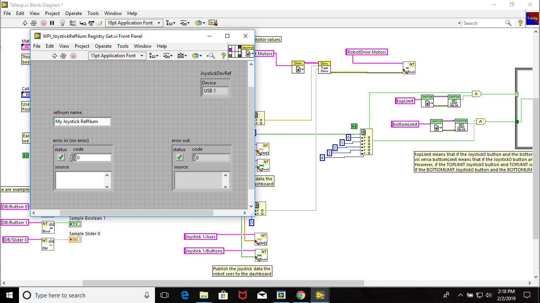The image size is (540, 303).
Task: Run the JoystickRefNum Registry Get VI
Action: tap(55, 56)
